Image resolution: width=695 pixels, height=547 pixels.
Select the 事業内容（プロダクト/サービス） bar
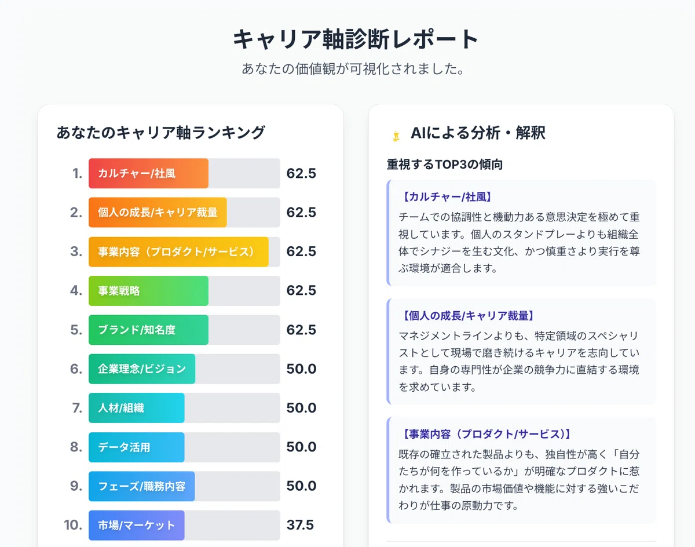coord(184,251)
